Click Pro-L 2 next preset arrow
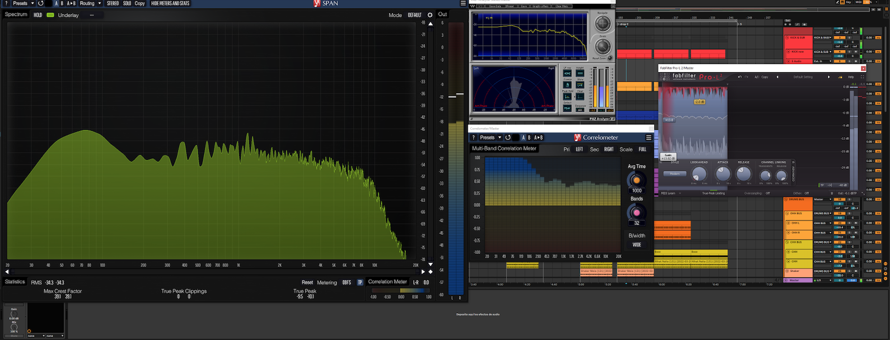The height and width of the screenshot is (340, 890). 829,77
